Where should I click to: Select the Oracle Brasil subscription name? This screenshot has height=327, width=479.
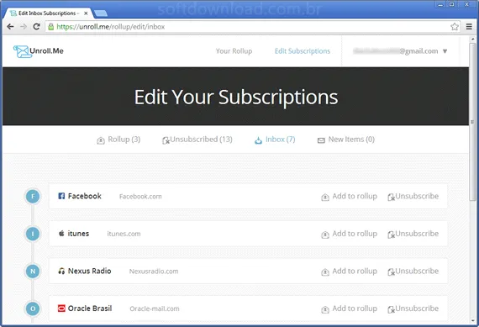click(90, 309)
